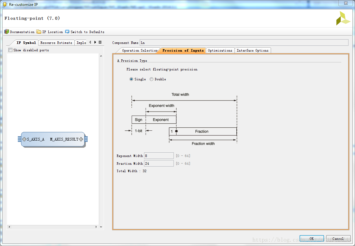Click the symbol pane scroll up arrow
Screen dimensions: 355x246
point(101,56)
